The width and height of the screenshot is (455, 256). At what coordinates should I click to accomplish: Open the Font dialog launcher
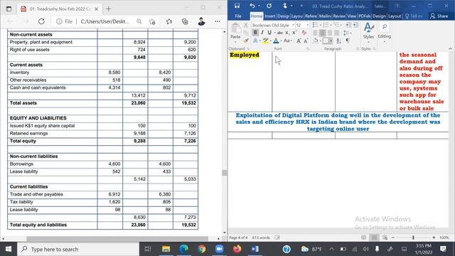click(308, 49)
